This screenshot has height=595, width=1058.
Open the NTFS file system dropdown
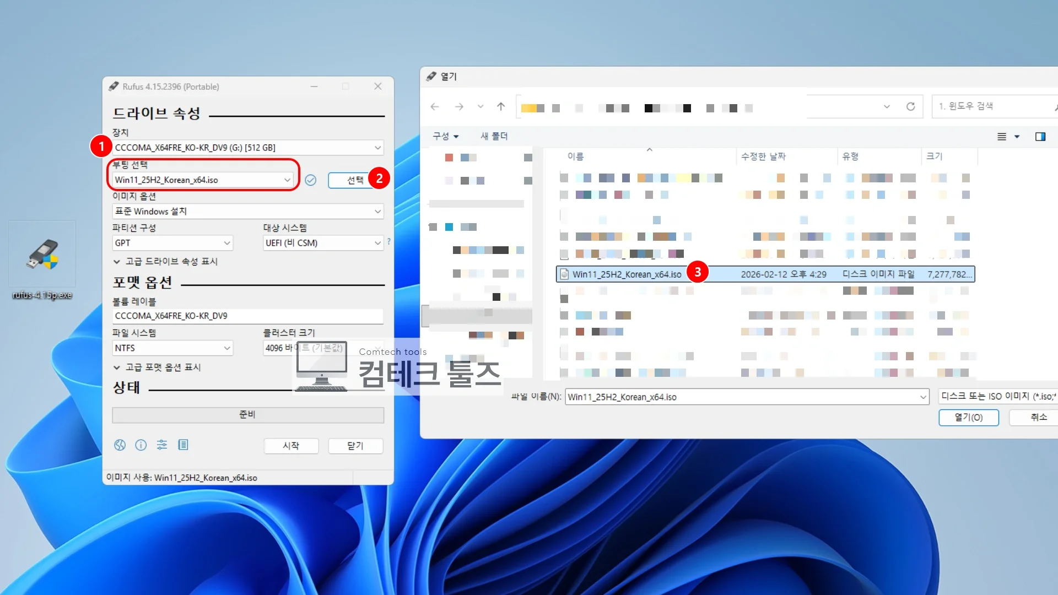click(x=172, y=348)
